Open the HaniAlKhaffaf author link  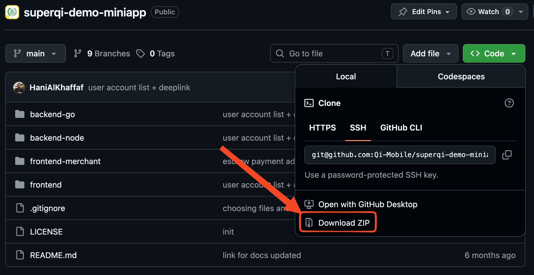56,87
